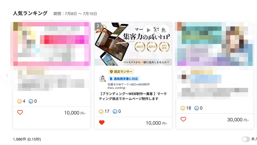Click the sad face icon on the middle card
257x145 pixels.
tap(115, 111)
